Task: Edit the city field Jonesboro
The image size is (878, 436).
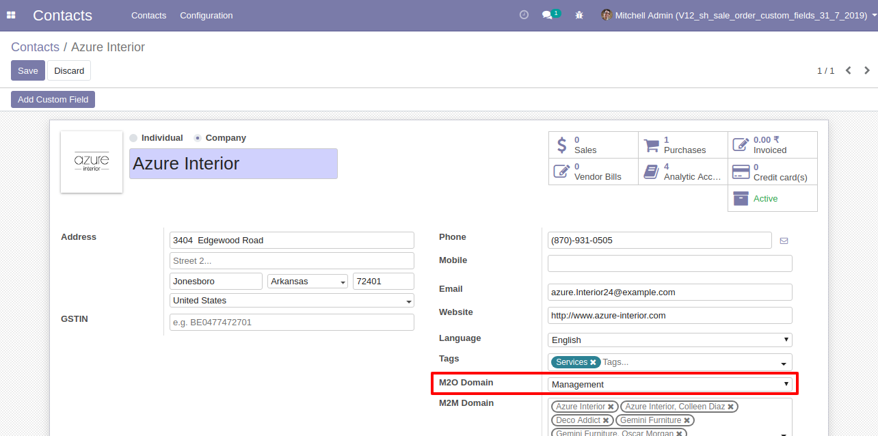Action: coord(216,282)
